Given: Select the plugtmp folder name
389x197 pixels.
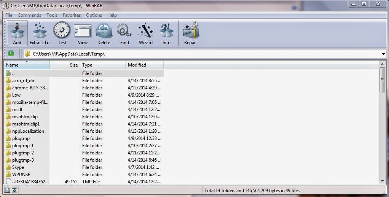Looking at the screenshot, I should point(21,138).
